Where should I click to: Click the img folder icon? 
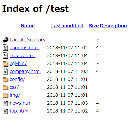[x=6, y=95]
